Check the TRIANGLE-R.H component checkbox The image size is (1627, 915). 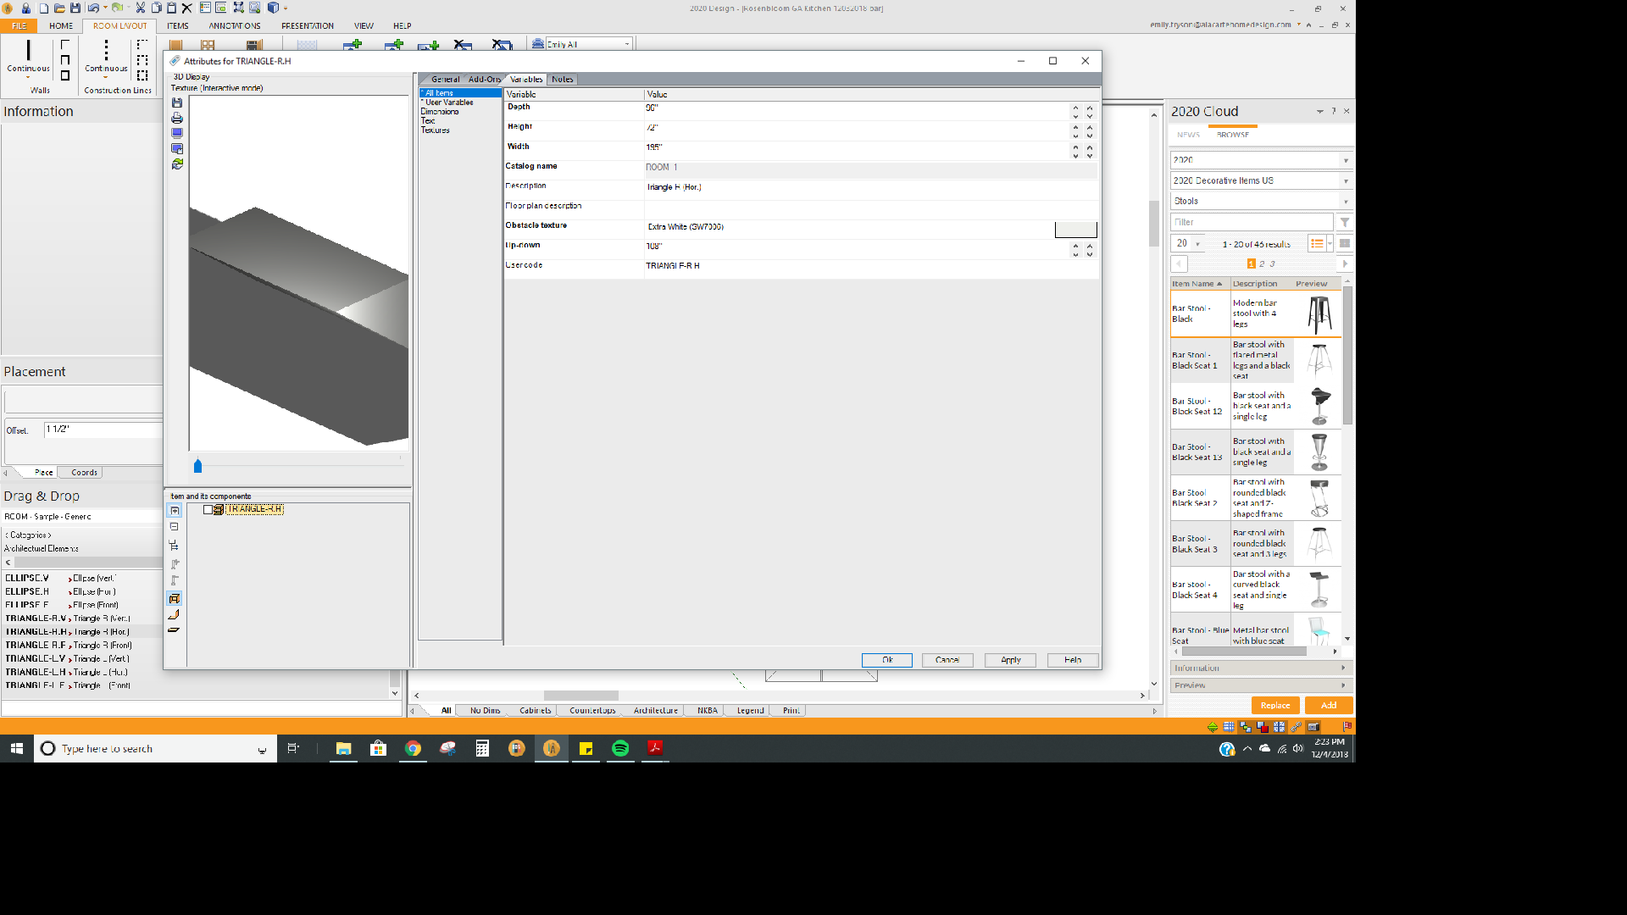tap(208, 509)
